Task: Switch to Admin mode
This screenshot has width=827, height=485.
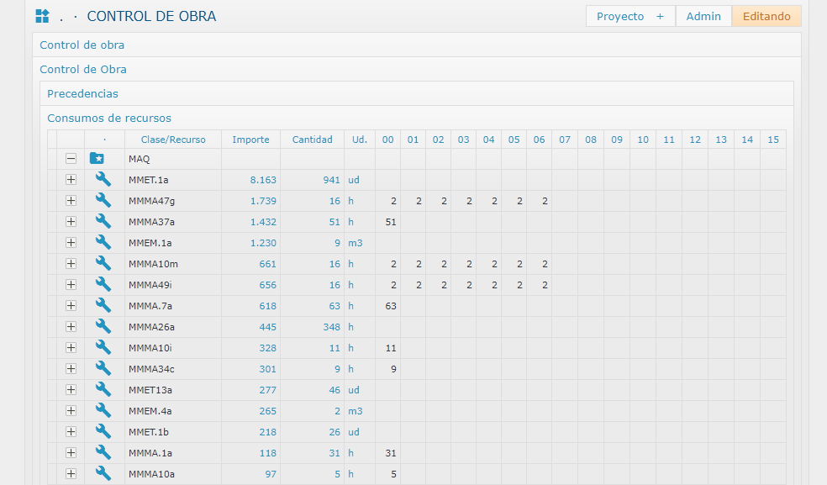Action: (x=703, y=16)
